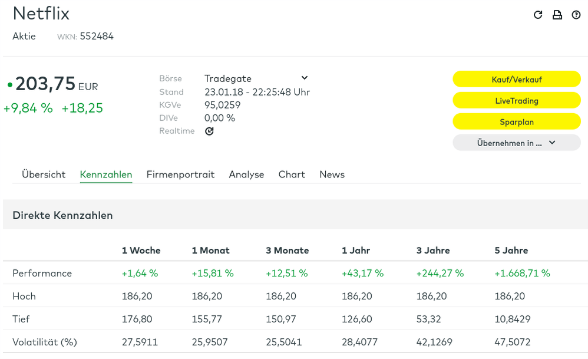Toggle the Realtime refresh icon

coord(209,131)
